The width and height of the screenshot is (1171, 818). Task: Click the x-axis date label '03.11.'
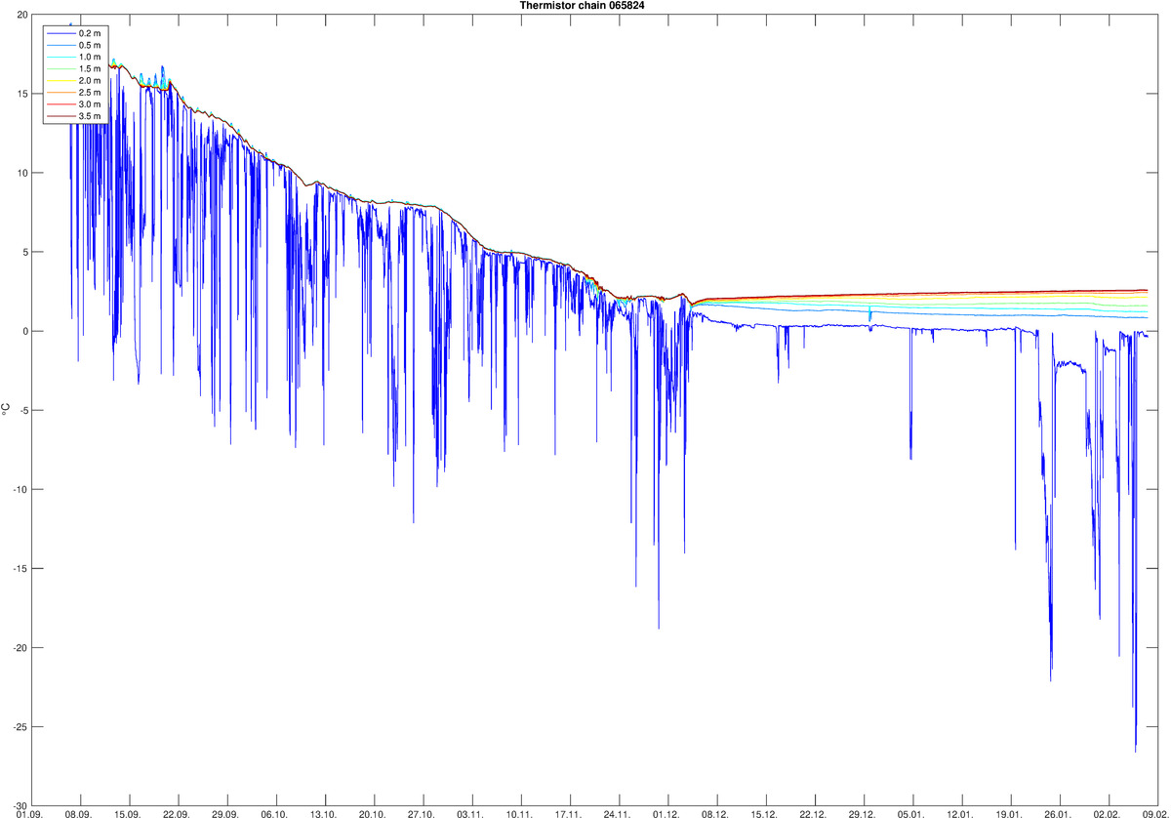[x=470, y=813]
